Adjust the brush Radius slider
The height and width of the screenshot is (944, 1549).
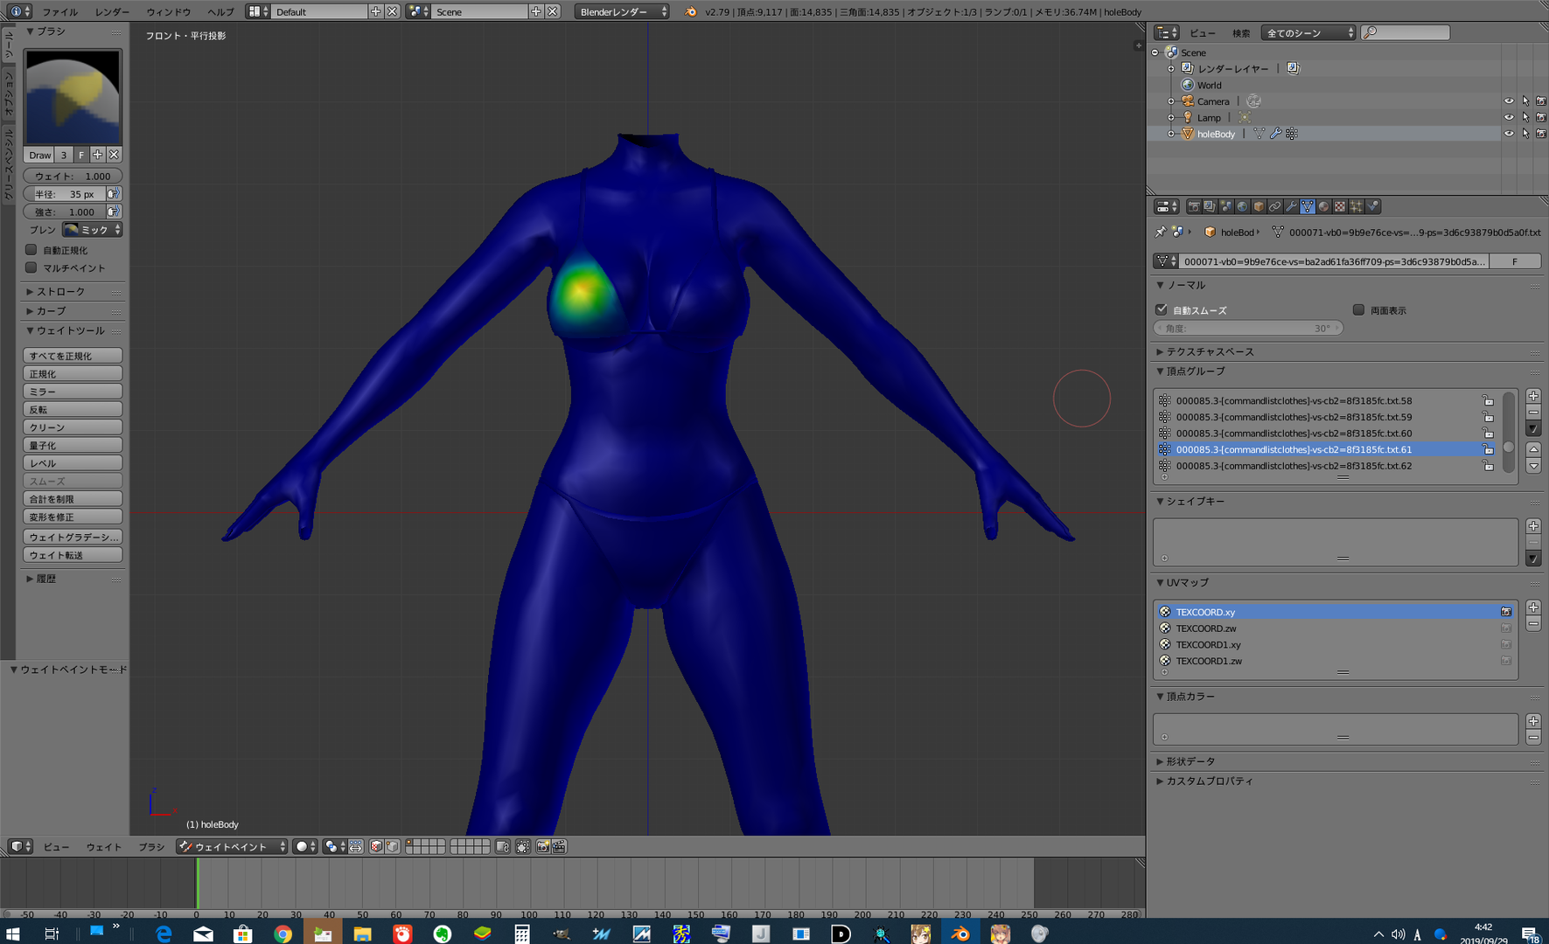click(x=65, y=194)
